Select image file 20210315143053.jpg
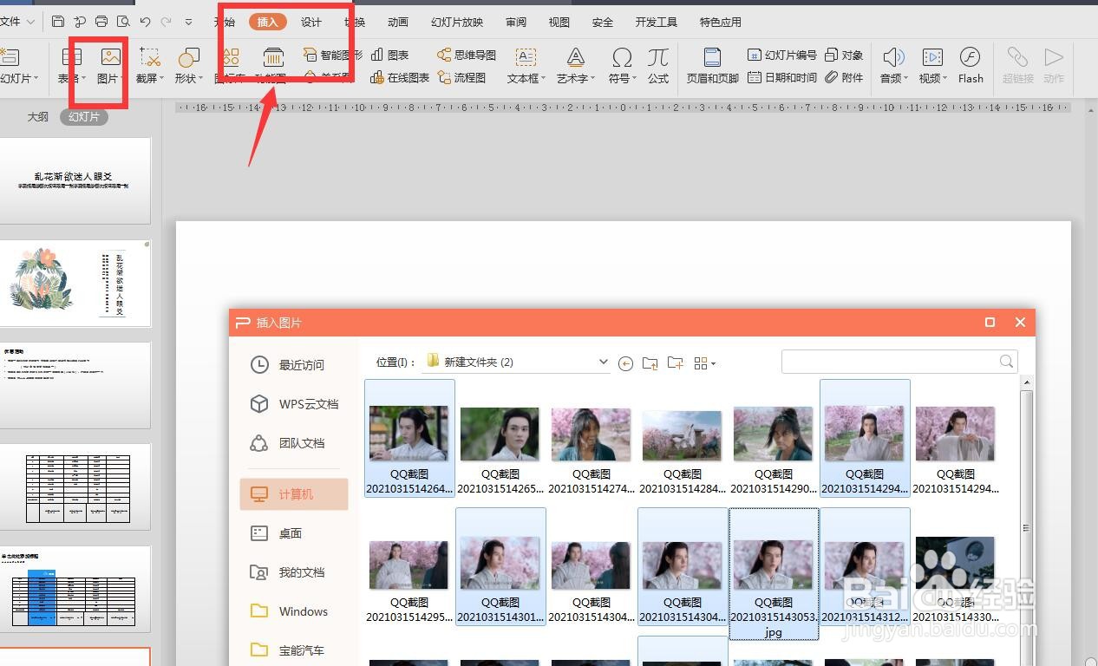The image size is (1098, 666). pos(774,573)
